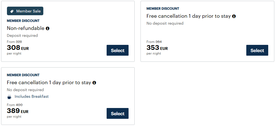The height and width of the screenshot is (126, 276).
Task: Click the Includes Breakfast label
Action: pos(31,97)
